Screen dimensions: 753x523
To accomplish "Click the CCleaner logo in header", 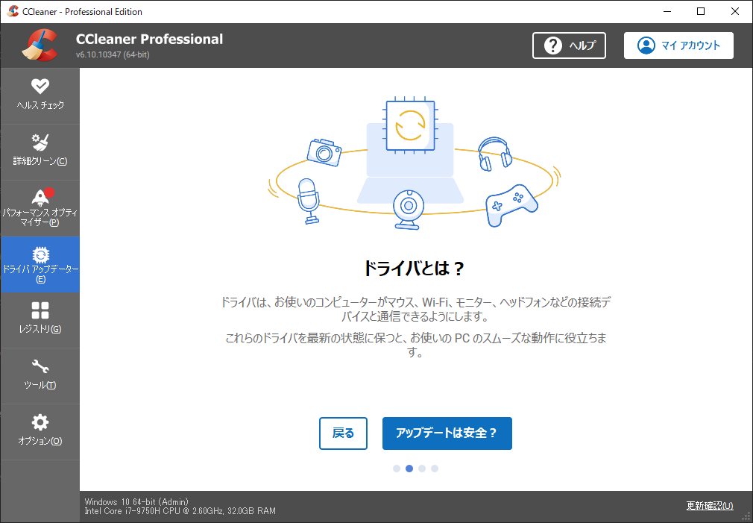I will pyautogui.click(x=40, y=46).
